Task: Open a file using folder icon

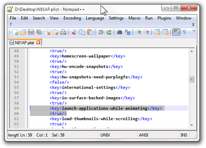Action: pyautogui.click(x=23, y=32)
